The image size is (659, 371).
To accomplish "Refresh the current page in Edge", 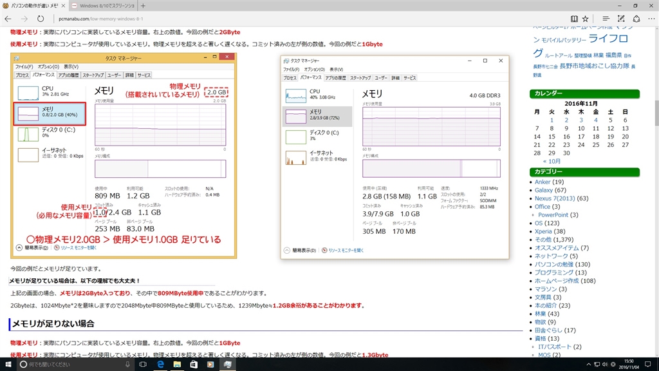I will point(41,19).
